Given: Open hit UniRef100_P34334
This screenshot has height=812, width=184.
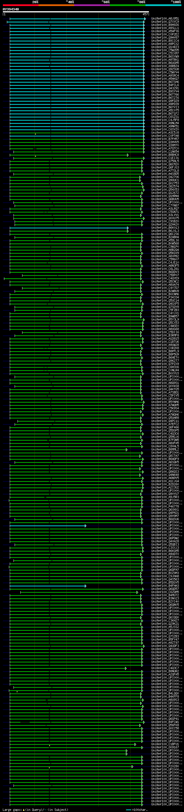Looking at the screenshot, I should (x=165, y=297).
